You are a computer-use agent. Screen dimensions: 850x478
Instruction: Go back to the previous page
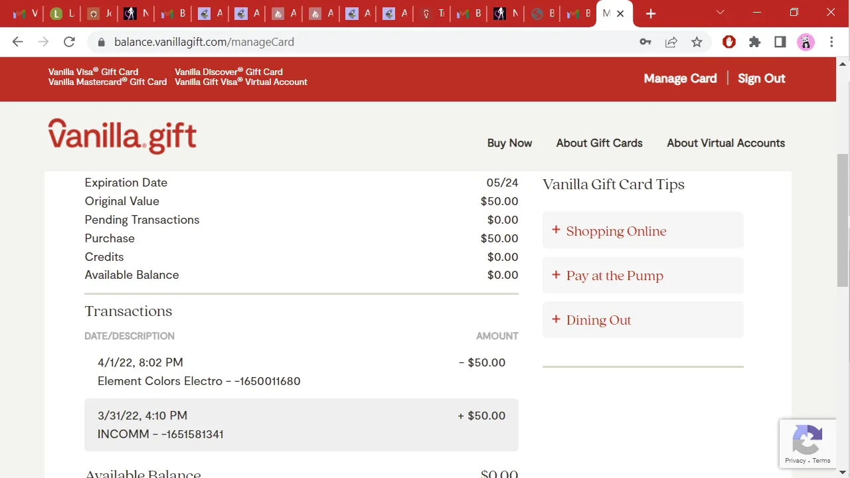[18, 42]
